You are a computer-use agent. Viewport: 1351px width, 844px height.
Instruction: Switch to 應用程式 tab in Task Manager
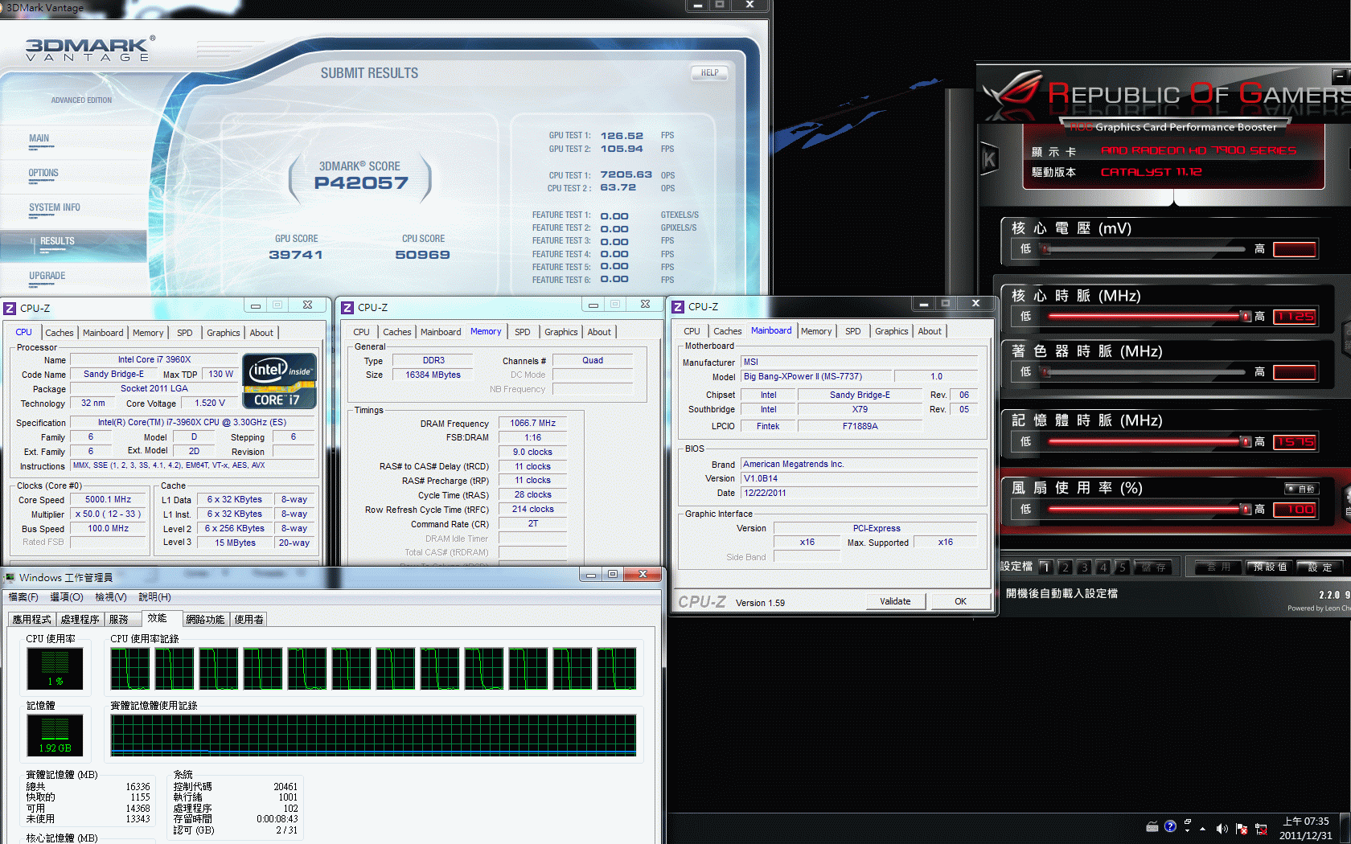(31, 620)
